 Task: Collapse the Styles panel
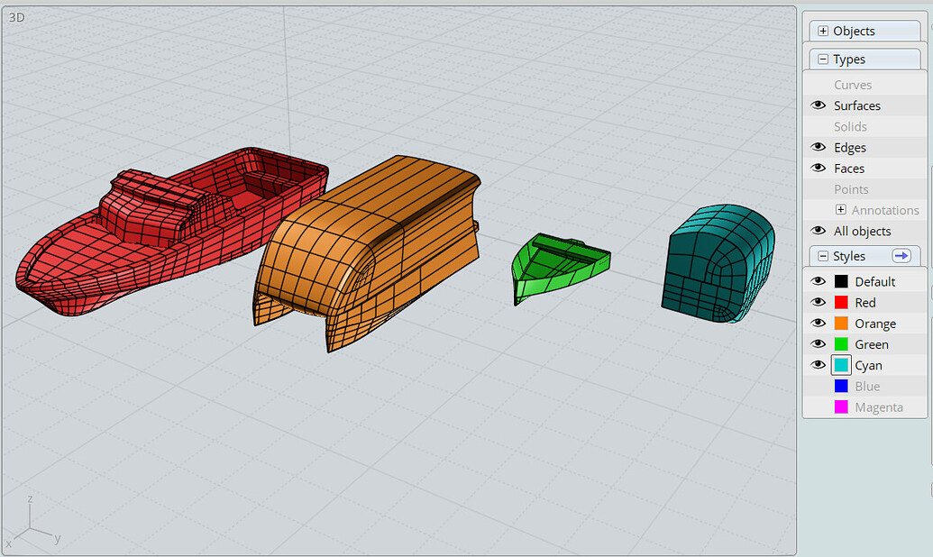(x=823, y=256)
